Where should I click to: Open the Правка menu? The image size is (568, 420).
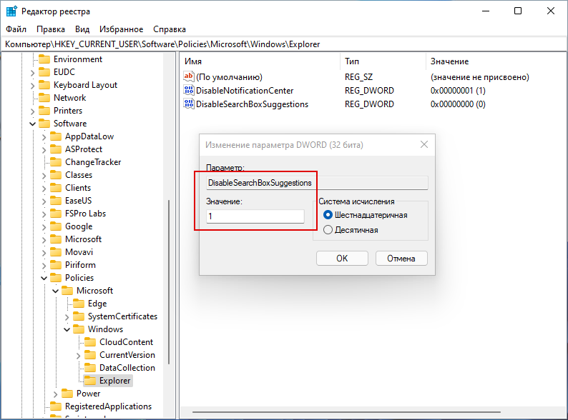51,29
